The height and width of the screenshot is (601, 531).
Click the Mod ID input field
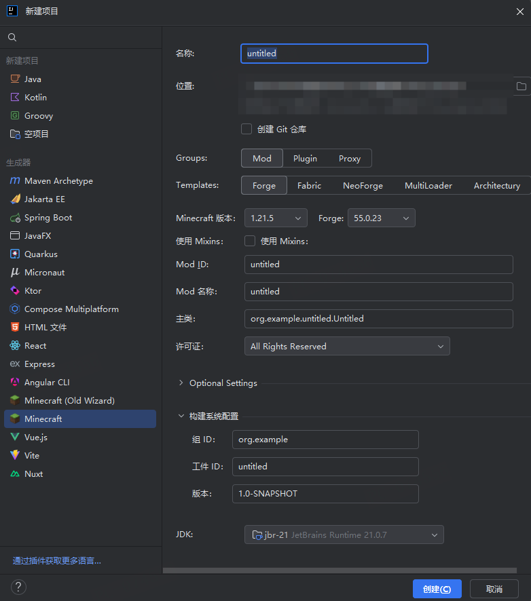tap(378, 265)
